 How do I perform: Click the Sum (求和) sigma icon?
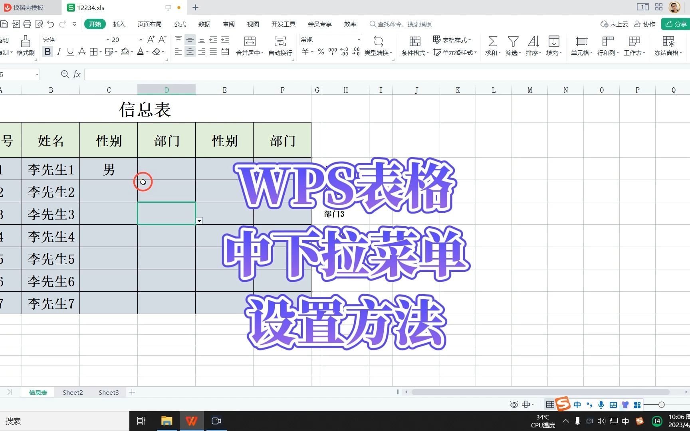coord(493,41)
